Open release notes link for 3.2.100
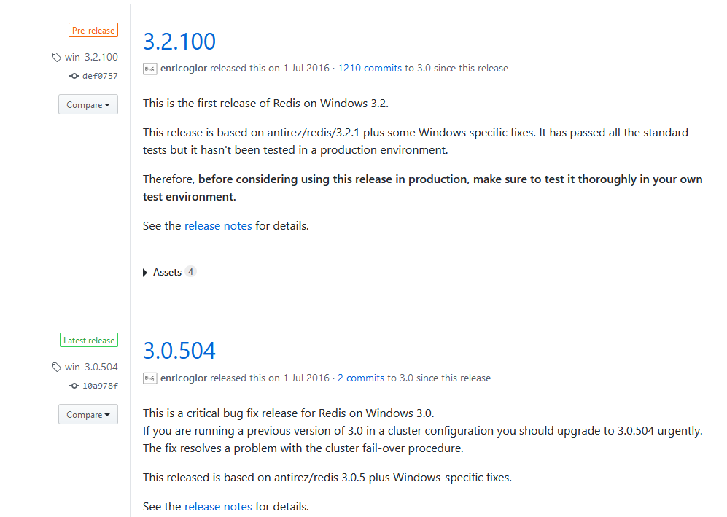Screen dimensions: 727x517 [x=218, y=226]
